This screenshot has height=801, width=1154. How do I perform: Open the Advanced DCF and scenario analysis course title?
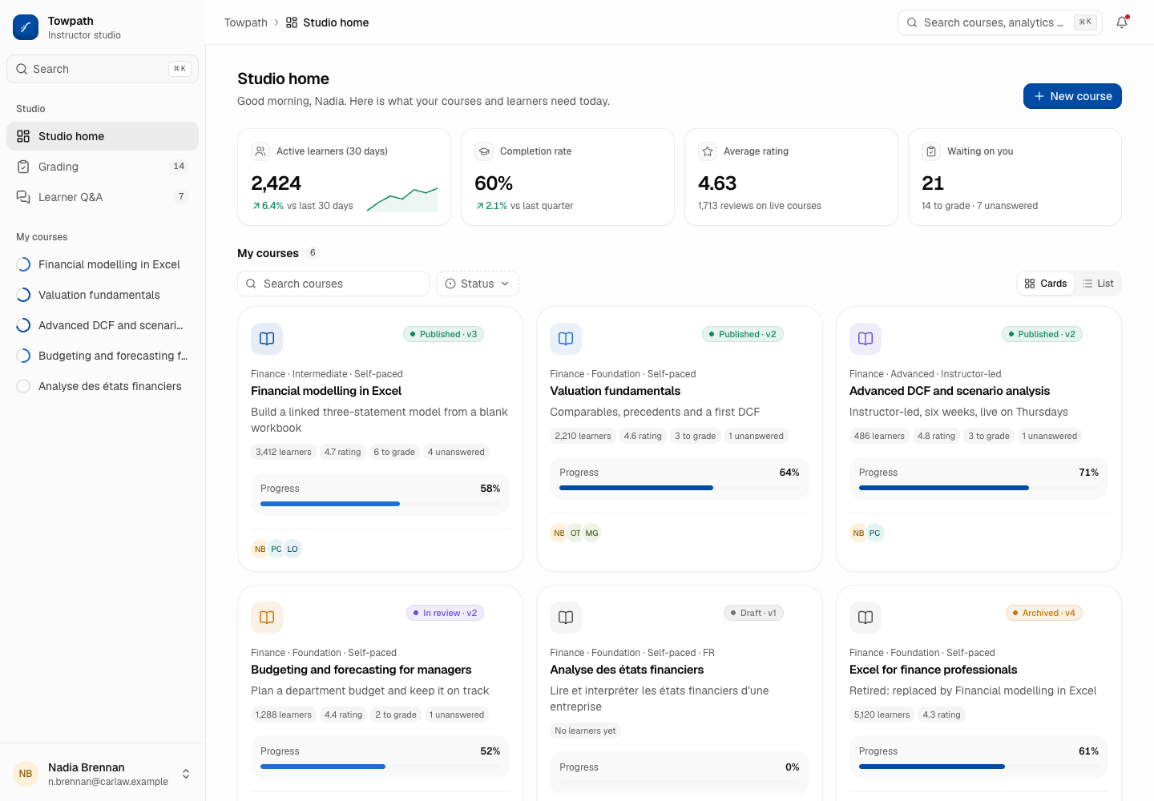[x=950, y=391]
